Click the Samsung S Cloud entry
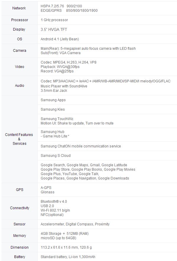The image size is (177, 261). click(x=55, y=156)
